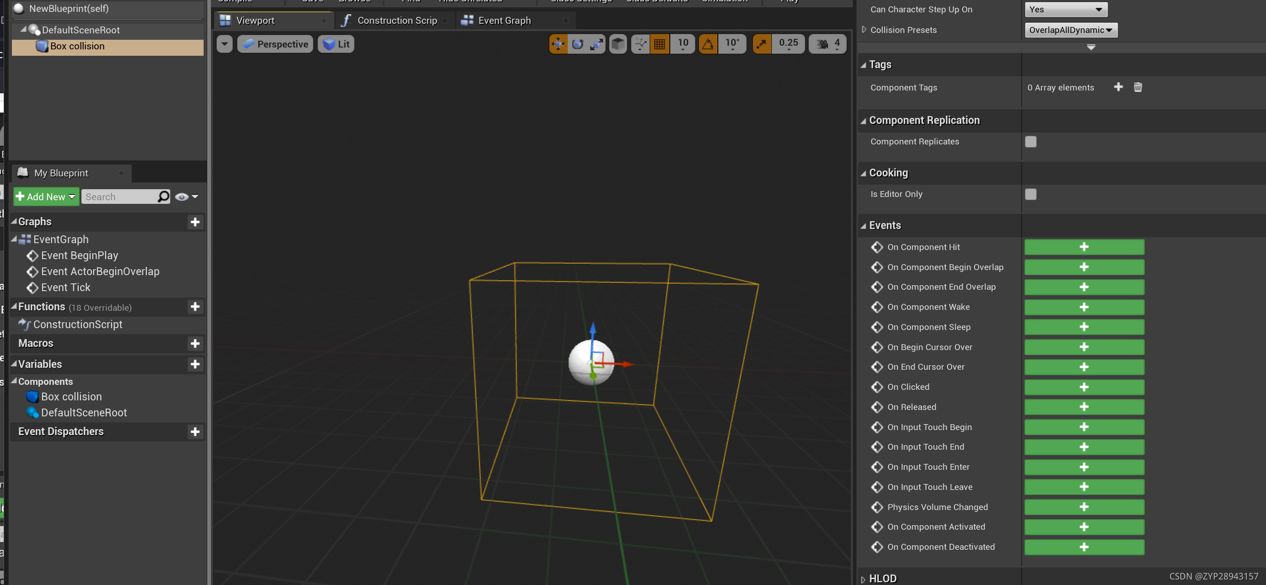Select Box collision under Components variables
The image size is (1266, 585).
71,397
